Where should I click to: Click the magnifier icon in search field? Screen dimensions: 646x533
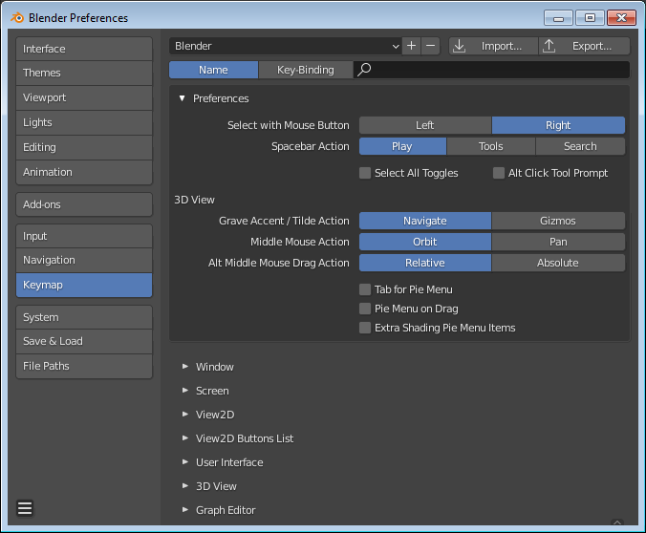[364, 70]
